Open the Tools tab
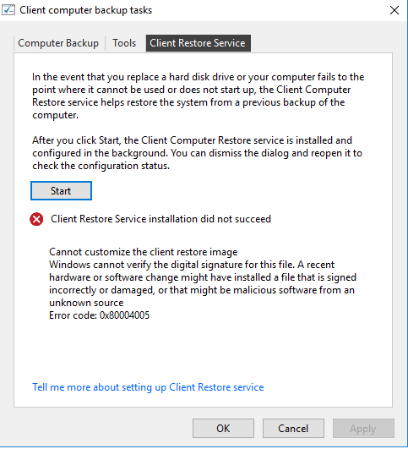Image resolution: width=408 pixels, height=449 pixels. 124,43
